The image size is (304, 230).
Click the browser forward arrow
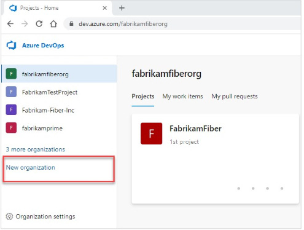(25, 24)
